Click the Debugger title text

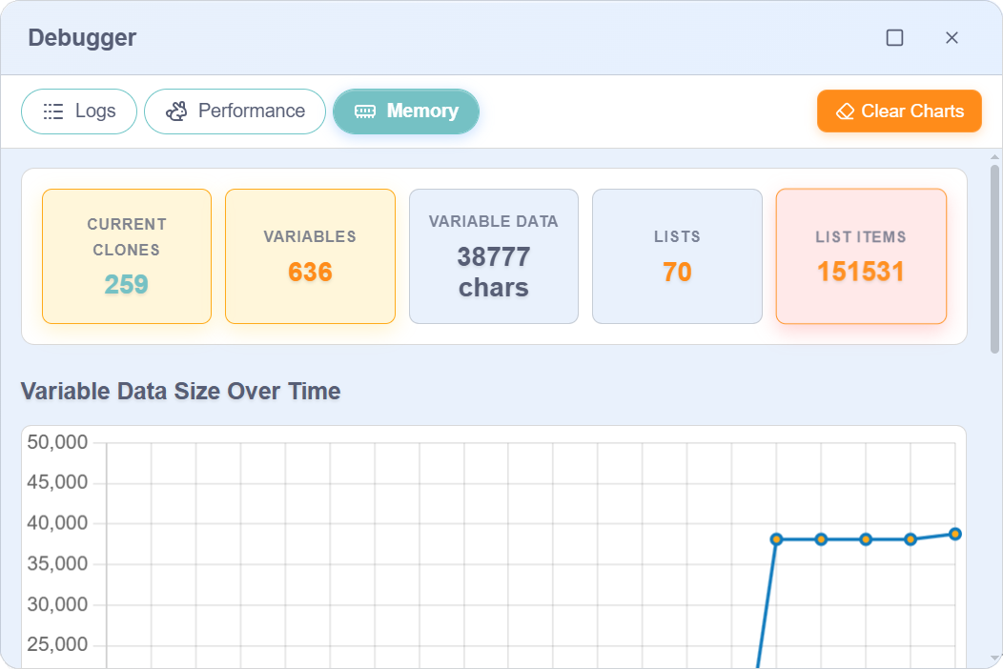point(82,37)
